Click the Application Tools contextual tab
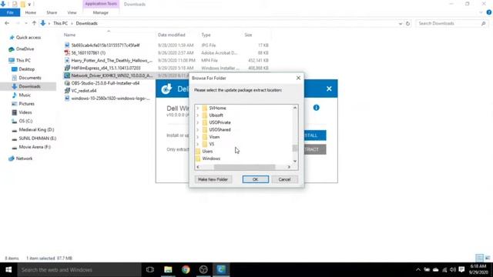Image resolution: width=493 pixels, height=277 pixels. (101, 4)
